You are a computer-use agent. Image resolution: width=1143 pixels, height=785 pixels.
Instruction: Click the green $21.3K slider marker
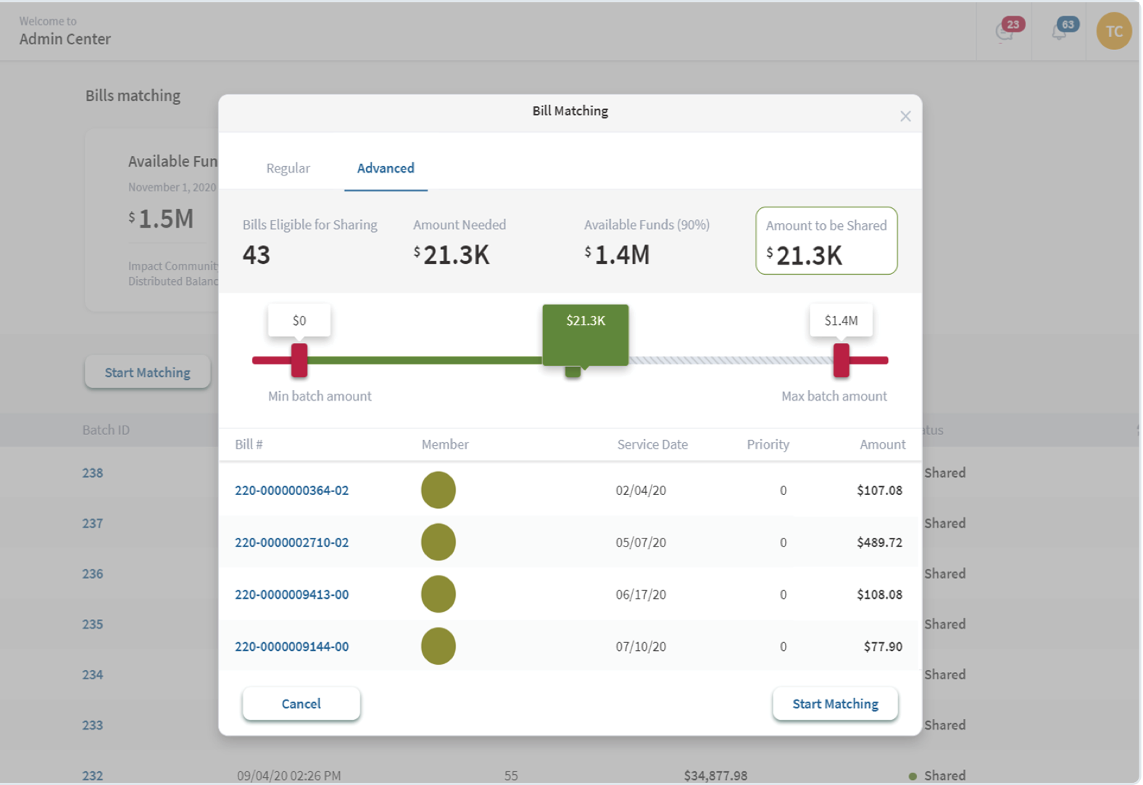coord(586,335)
